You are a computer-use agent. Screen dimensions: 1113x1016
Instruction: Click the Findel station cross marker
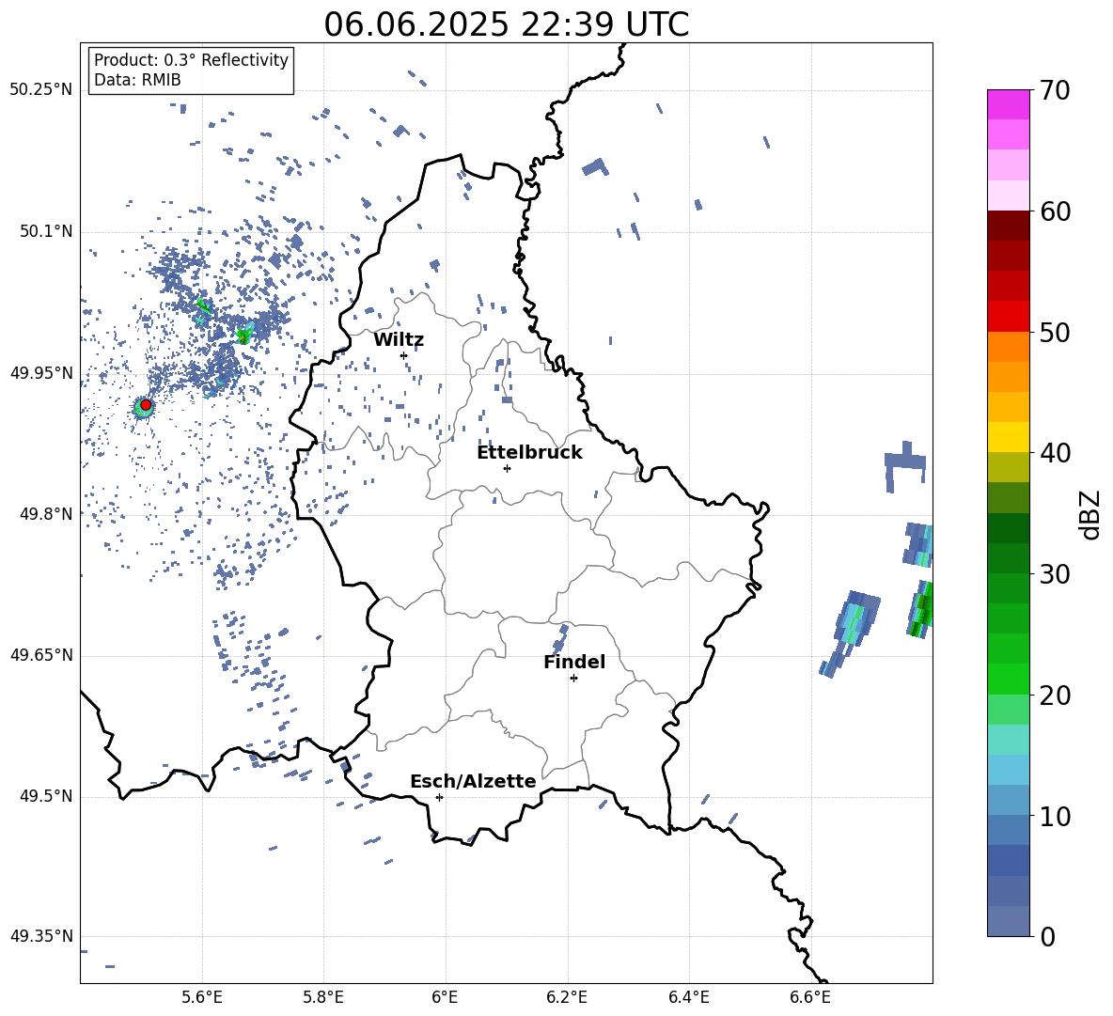pyautogui.click(x=573, y=679)
